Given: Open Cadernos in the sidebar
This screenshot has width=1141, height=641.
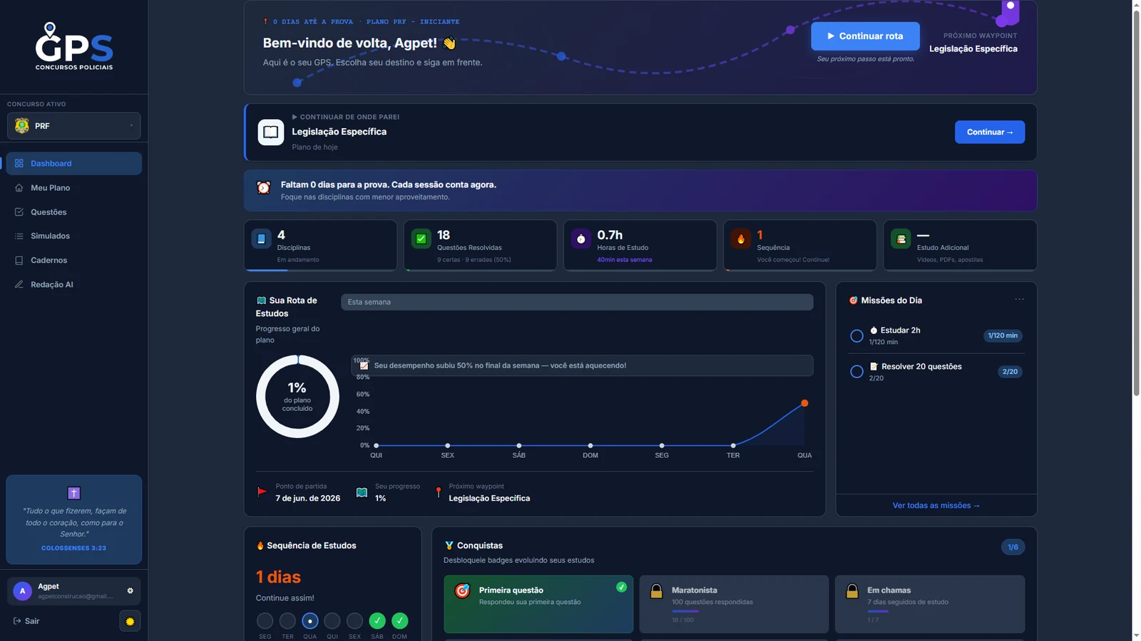Looking at the screenshot, I should (x=74, y=260).
